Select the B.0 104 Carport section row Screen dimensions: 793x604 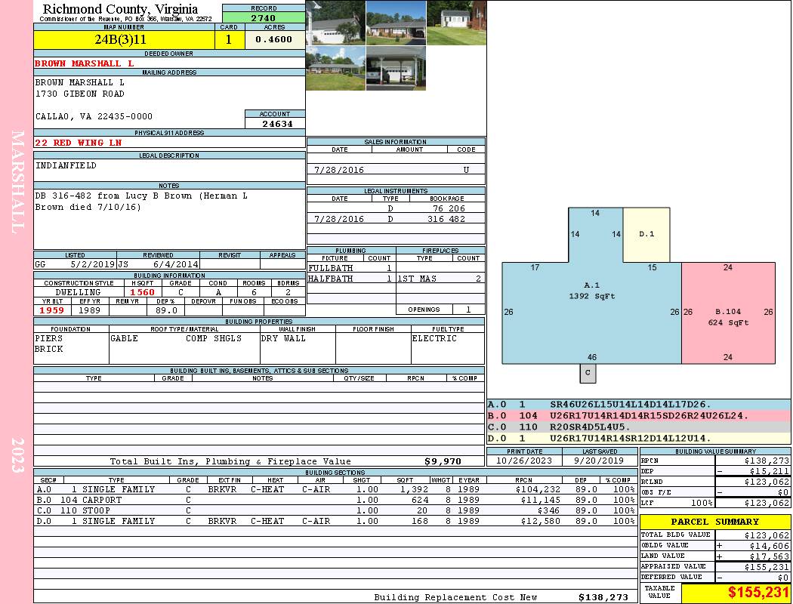[x=335, y=500]
